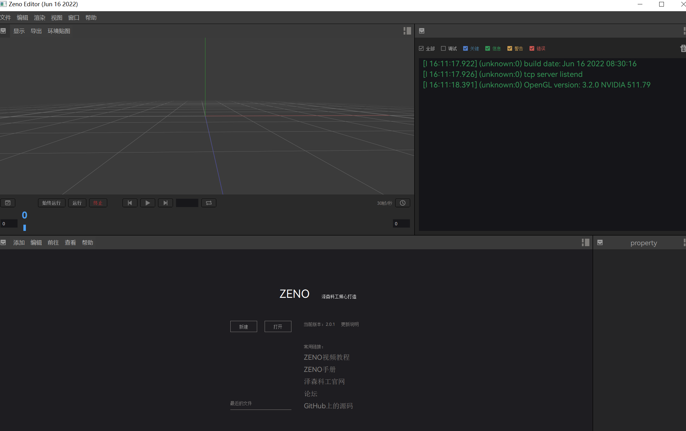Viewport: 686px width, 431px height.
Task: Toggle the 警告 warning log checkbox
Action: pyautogui.click(x=510, y=49)
